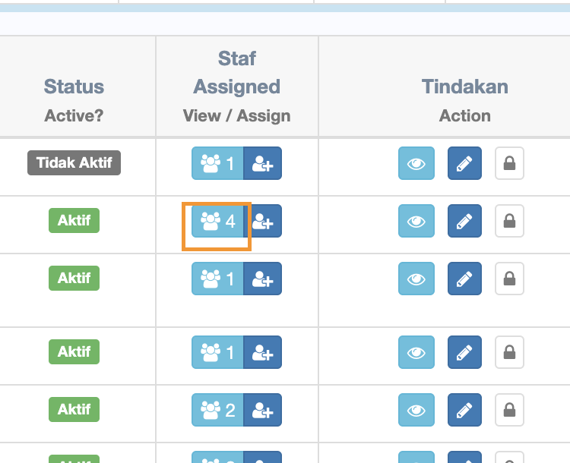Lock the row with 4 assigned staff
The image size is (570, 463).
coord(510,221)
